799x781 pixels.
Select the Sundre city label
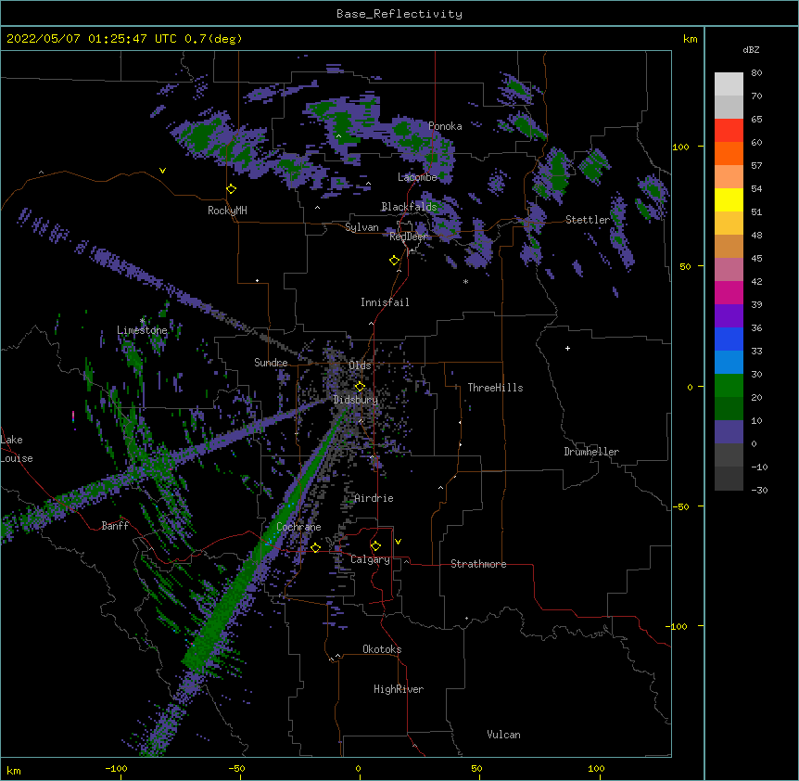pos(271,363)
